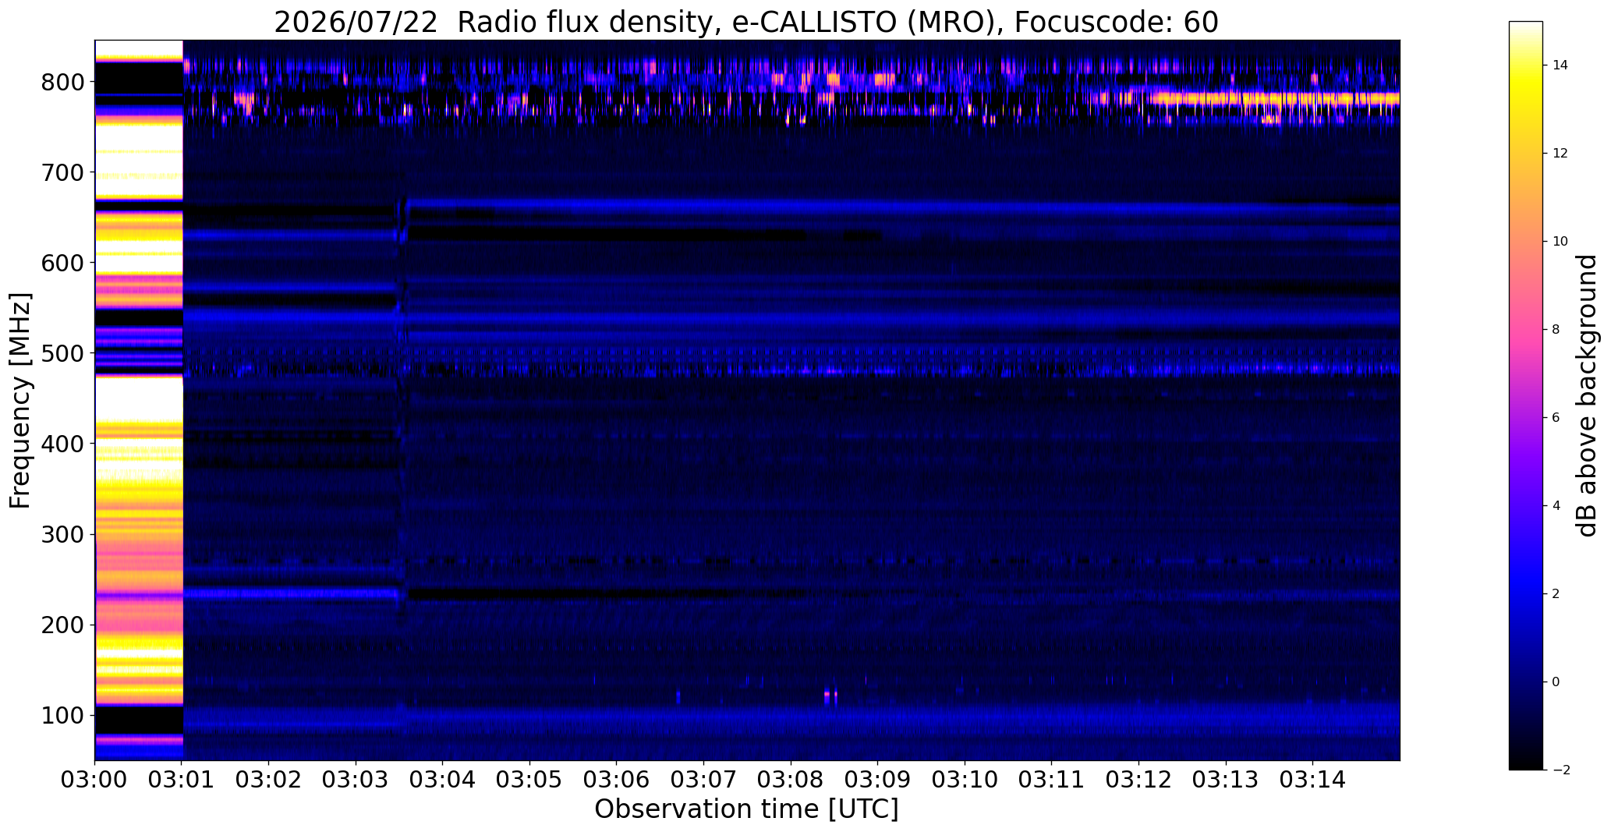This screenshot has width=1611, height=832.
Task: Click the 03:04 time axis tick label
Action: tap(443, 780)
